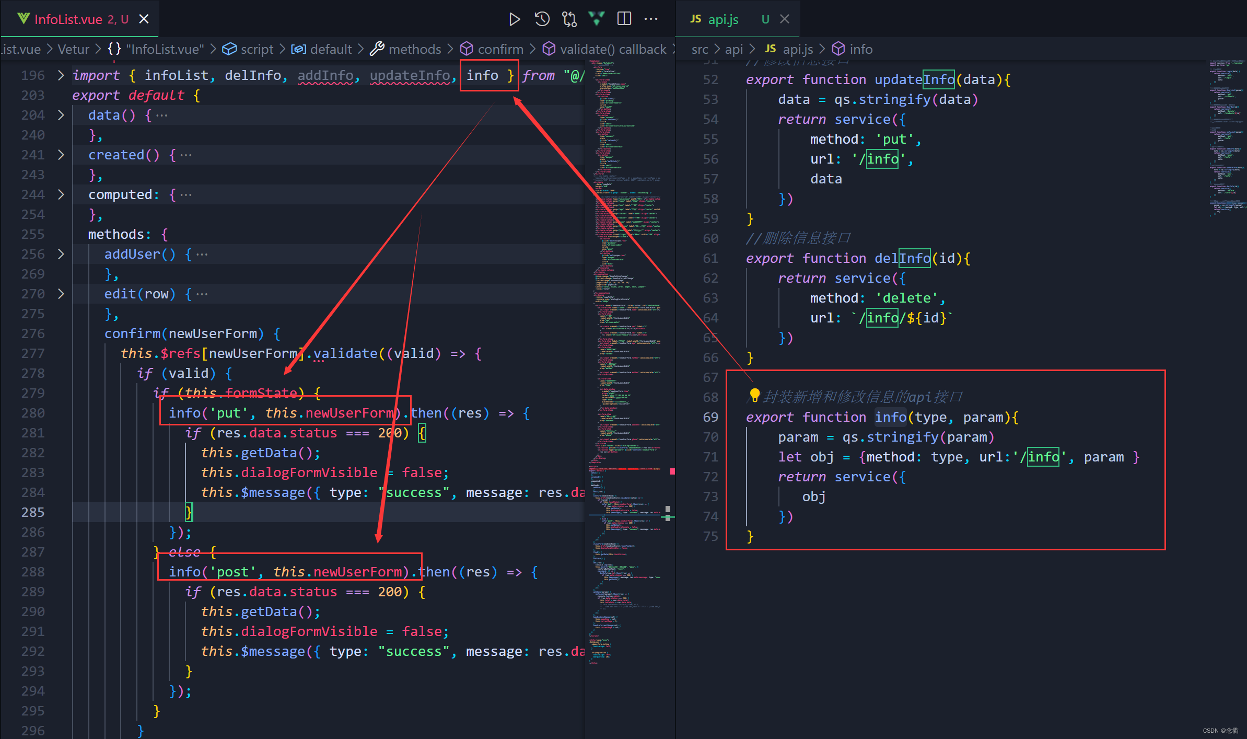Click the methods breadcrumb item
Image resolution: width=1247 pixels, height=739 pixels.
414,49
